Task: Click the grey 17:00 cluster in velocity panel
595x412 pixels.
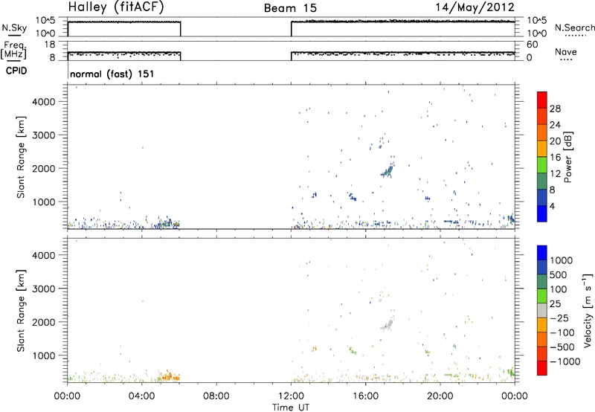Action: [387, 325]
